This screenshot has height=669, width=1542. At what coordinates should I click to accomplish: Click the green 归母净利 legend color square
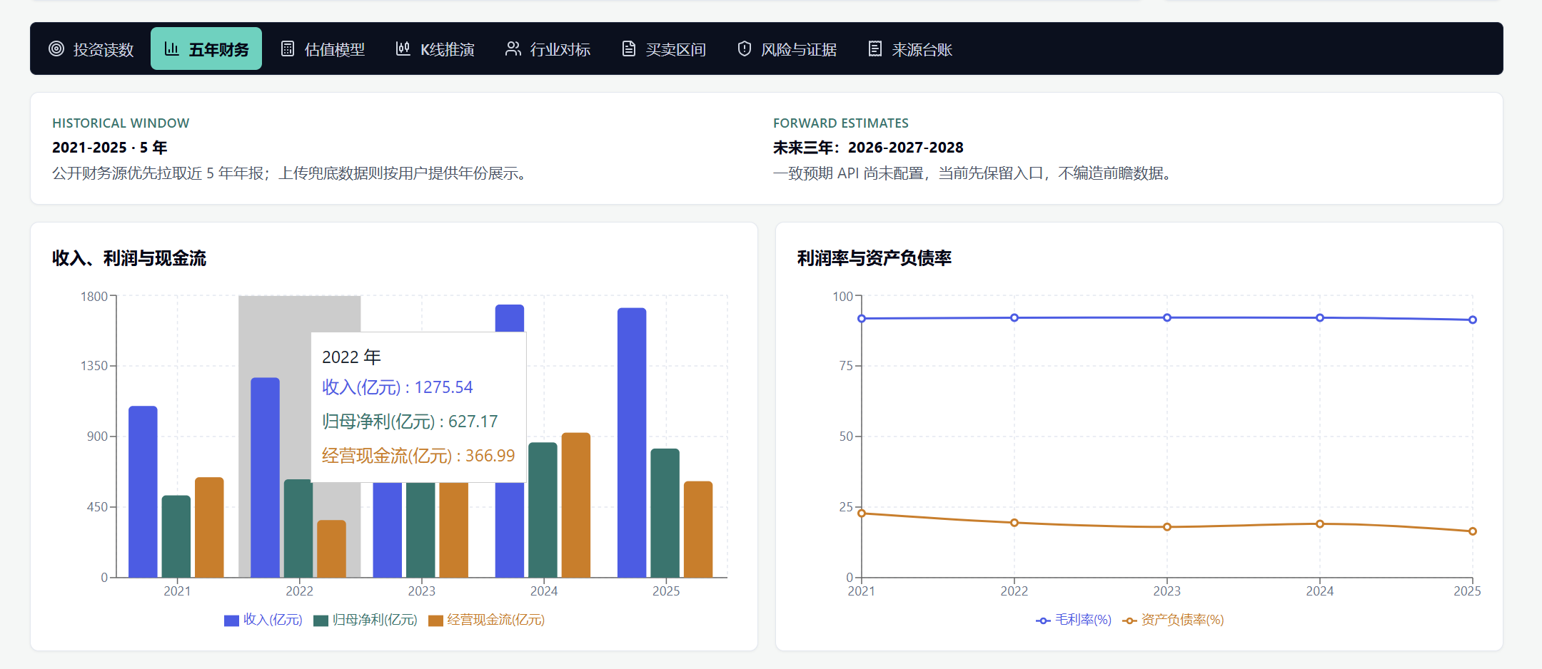[321, 621]
